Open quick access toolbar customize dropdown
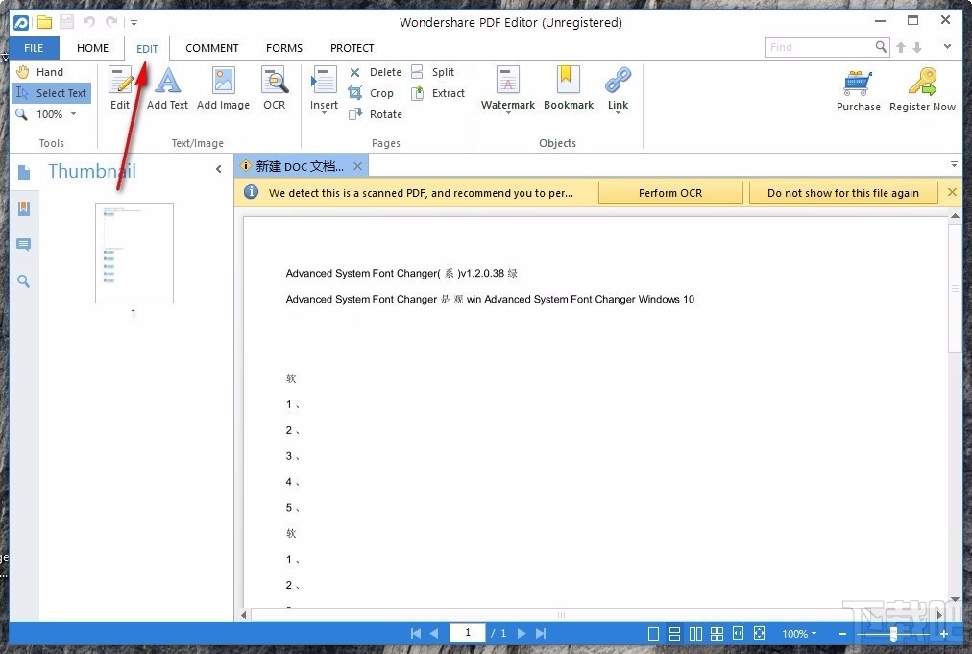972x654 pixels. point(134,23)
